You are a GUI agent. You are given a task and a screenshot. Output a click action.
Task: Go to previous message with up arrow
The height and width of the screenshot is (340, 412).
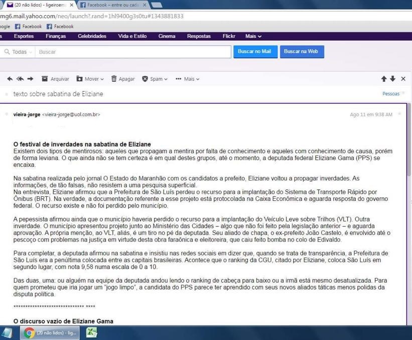(384, 79)
